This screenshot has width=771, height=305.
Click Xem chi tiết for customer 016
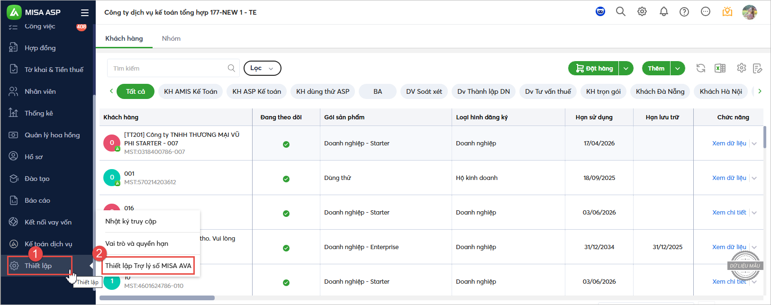tap(729, 212)
